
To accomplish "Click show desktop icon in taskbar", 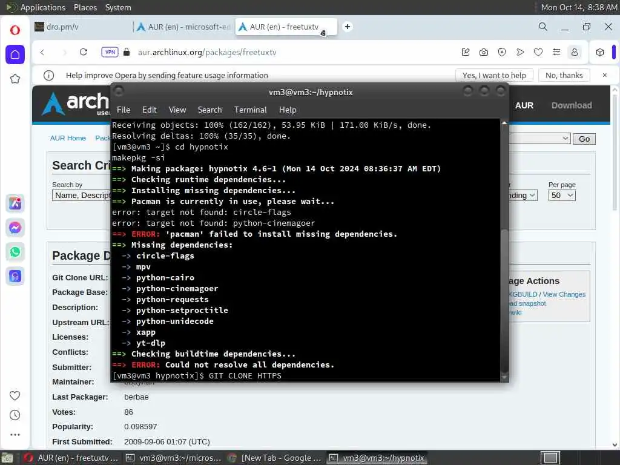I will 7,458.
